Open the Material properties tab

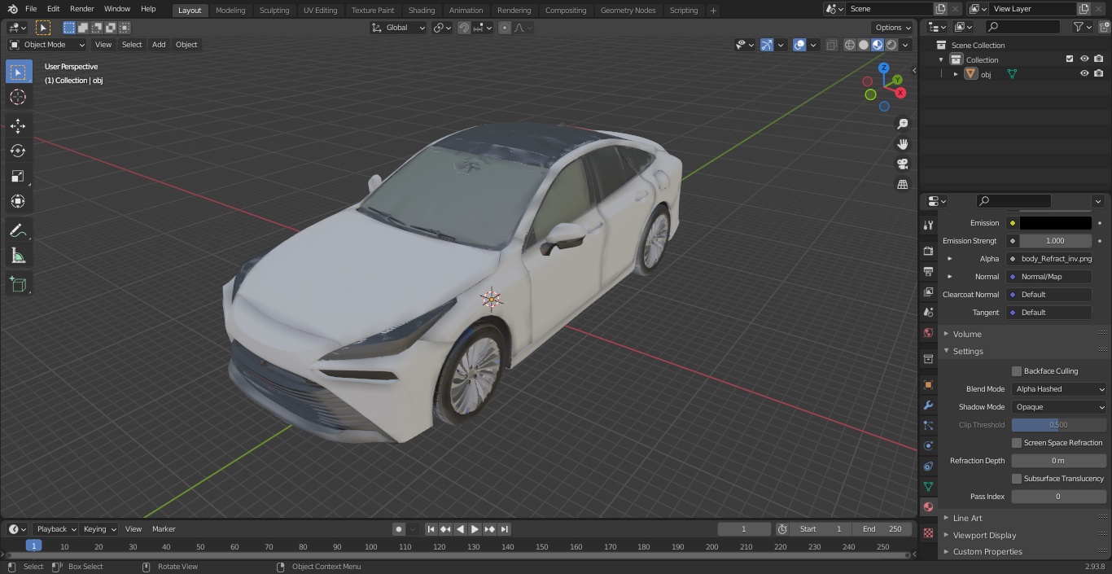tap(928, 506)
